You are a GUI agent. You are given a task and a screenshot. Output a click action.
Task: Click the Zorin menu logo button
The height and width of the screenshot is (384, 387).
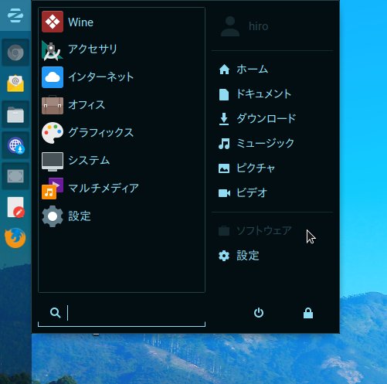[15, 15]
